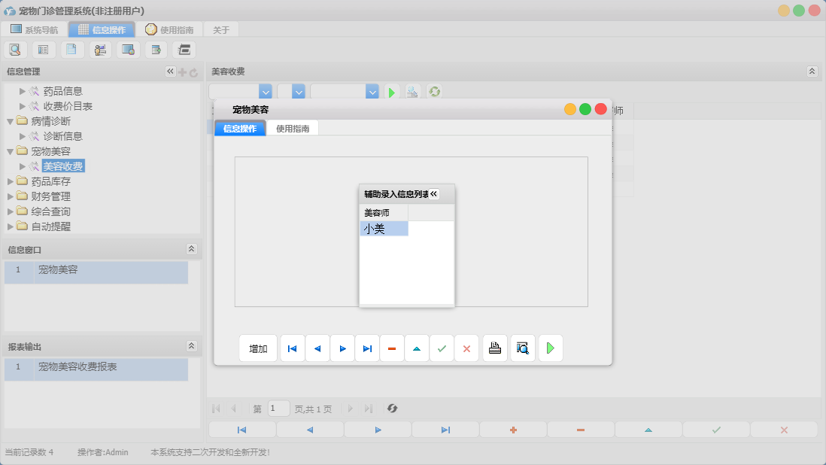Collapse the 病情诊断 folder in tree
The width and height of the screenshot is (826, 465).
(x=11, y=121)
